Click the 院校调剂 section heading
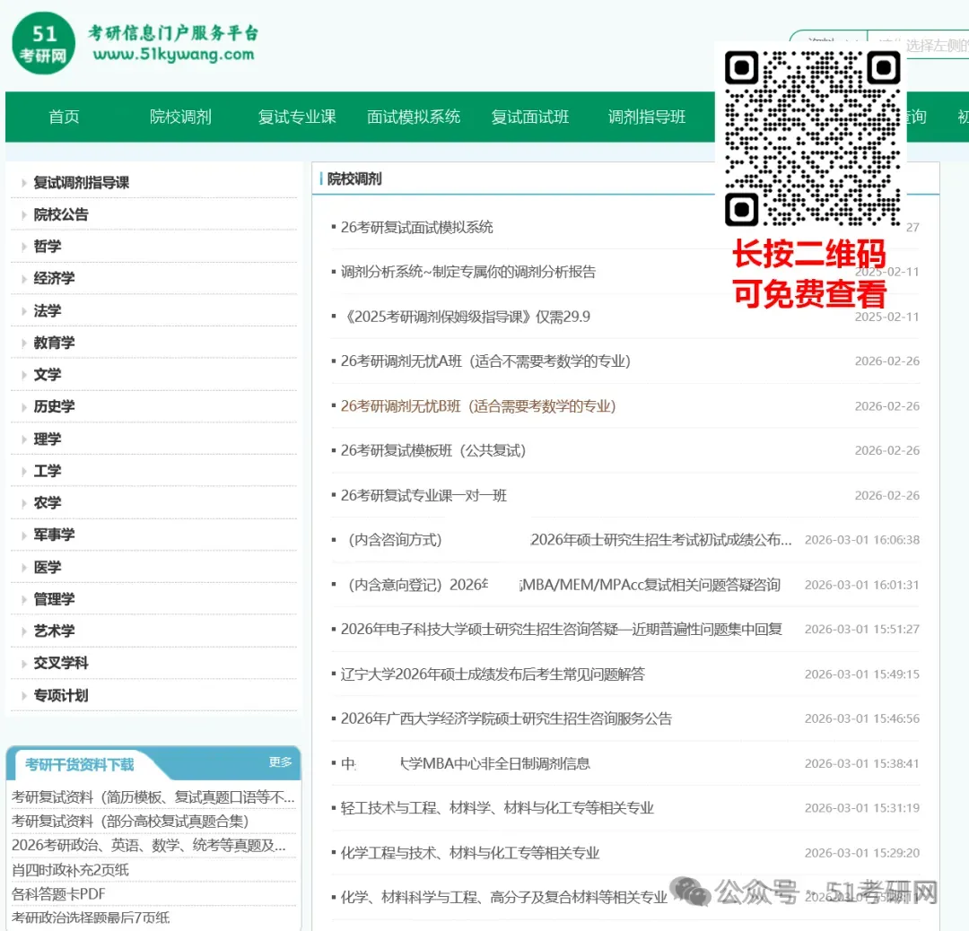Image resolution: width=969 pixels, height=931 pixels. 354,179
